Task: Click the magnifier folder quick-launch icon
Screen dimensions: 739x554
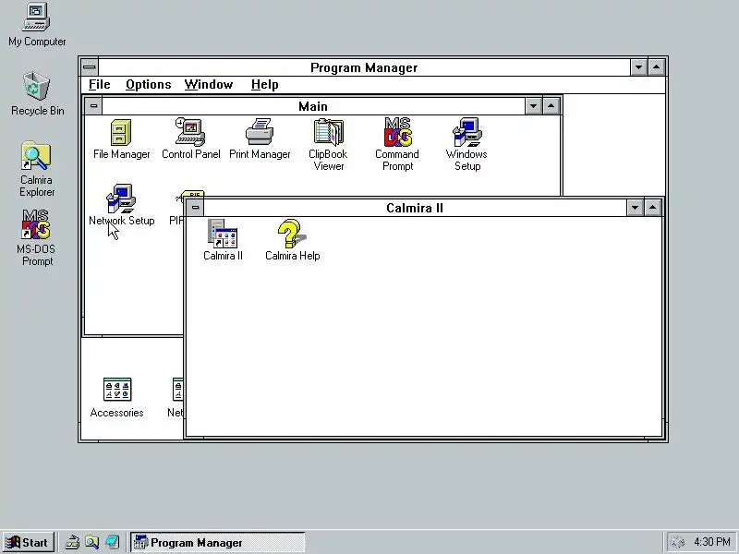Action: tap(91, 542)
